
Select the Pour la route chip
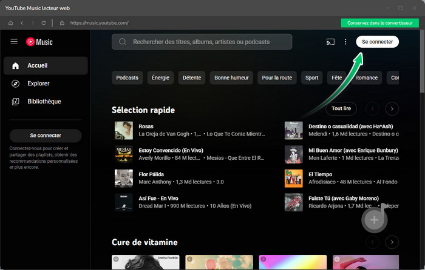click(x=277, y=78)
